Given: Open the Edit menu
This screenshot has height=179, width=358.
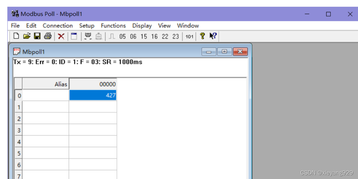Looking at the screenshot, I should pos(31,26).
